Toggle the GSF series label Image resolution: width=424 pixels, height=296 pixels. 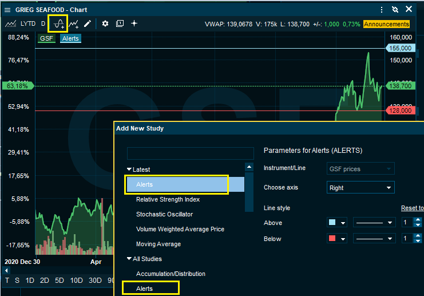(46, 38)
